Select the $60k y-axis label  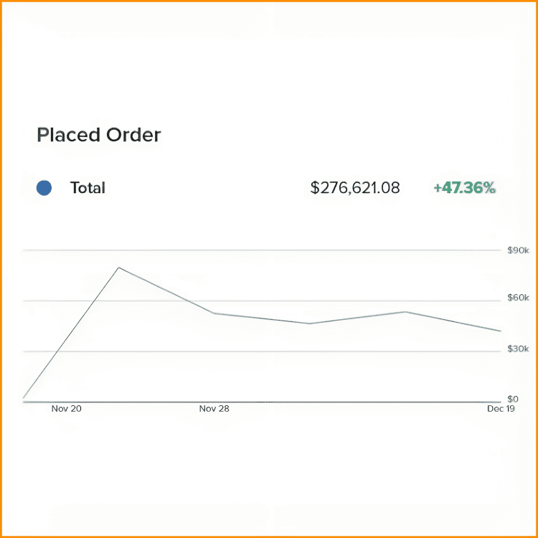pos(517,297)
